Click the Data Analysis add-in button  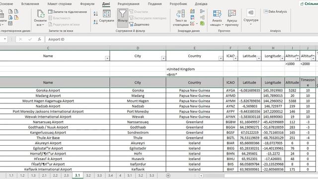click(x=275, y=11)
